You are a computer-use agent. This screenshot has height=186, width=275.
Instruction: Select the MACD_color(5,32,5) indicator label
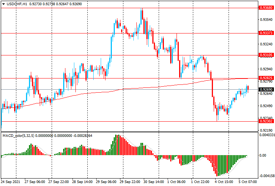(x=19, y=135)
